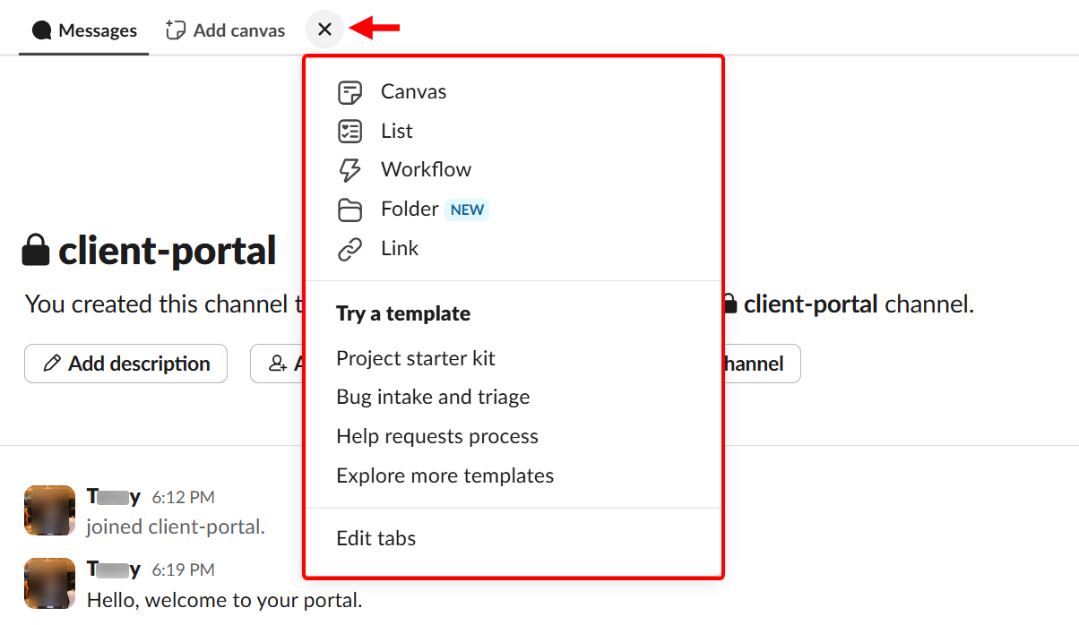Switch to the Messages tab
Image resolution: width=1079 pixels, height=625 pixels.
83,30
